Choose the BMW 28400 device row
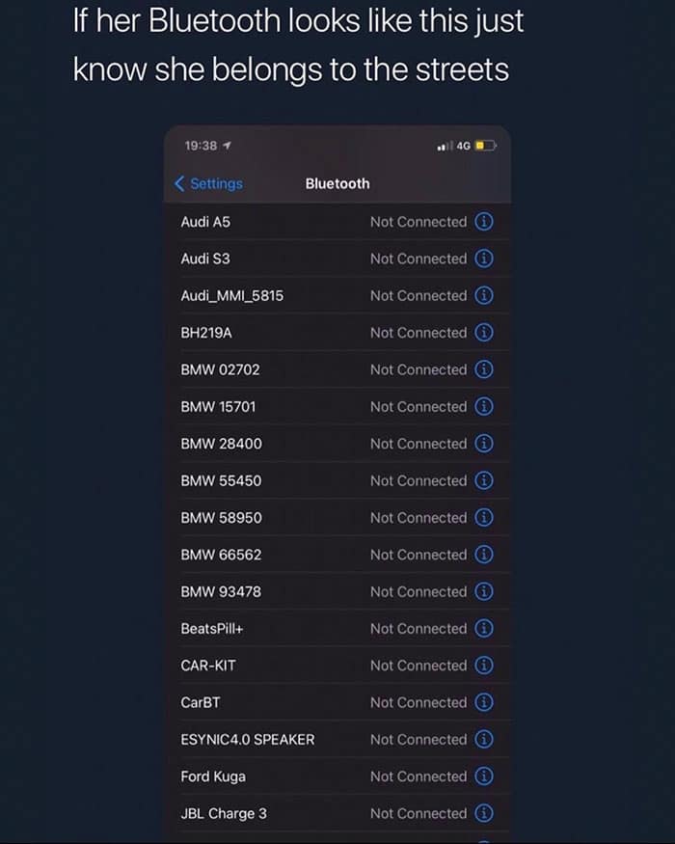 click(222, 444)
